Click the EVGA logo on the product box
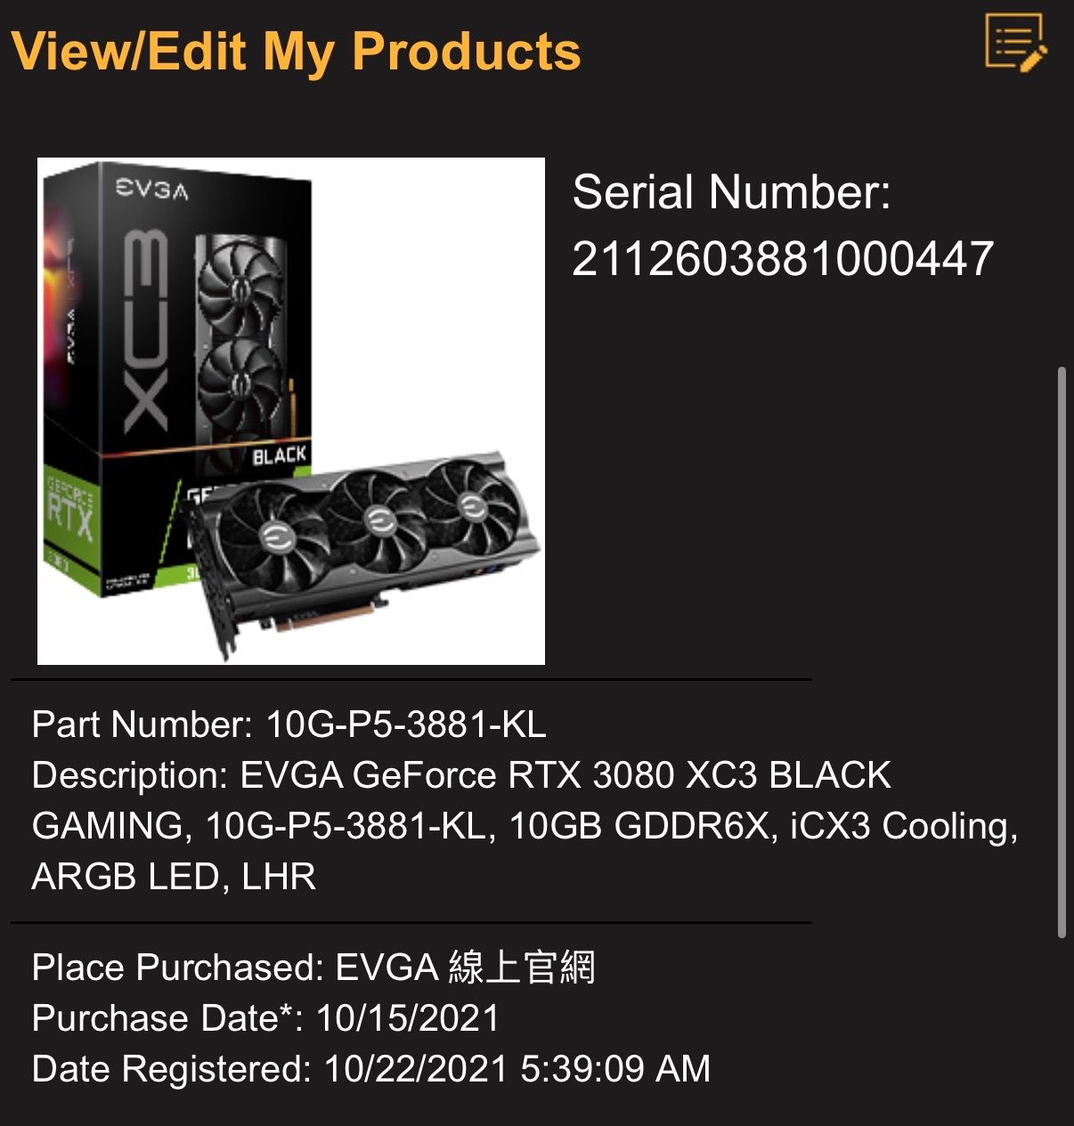 click(x=152, y=190)
